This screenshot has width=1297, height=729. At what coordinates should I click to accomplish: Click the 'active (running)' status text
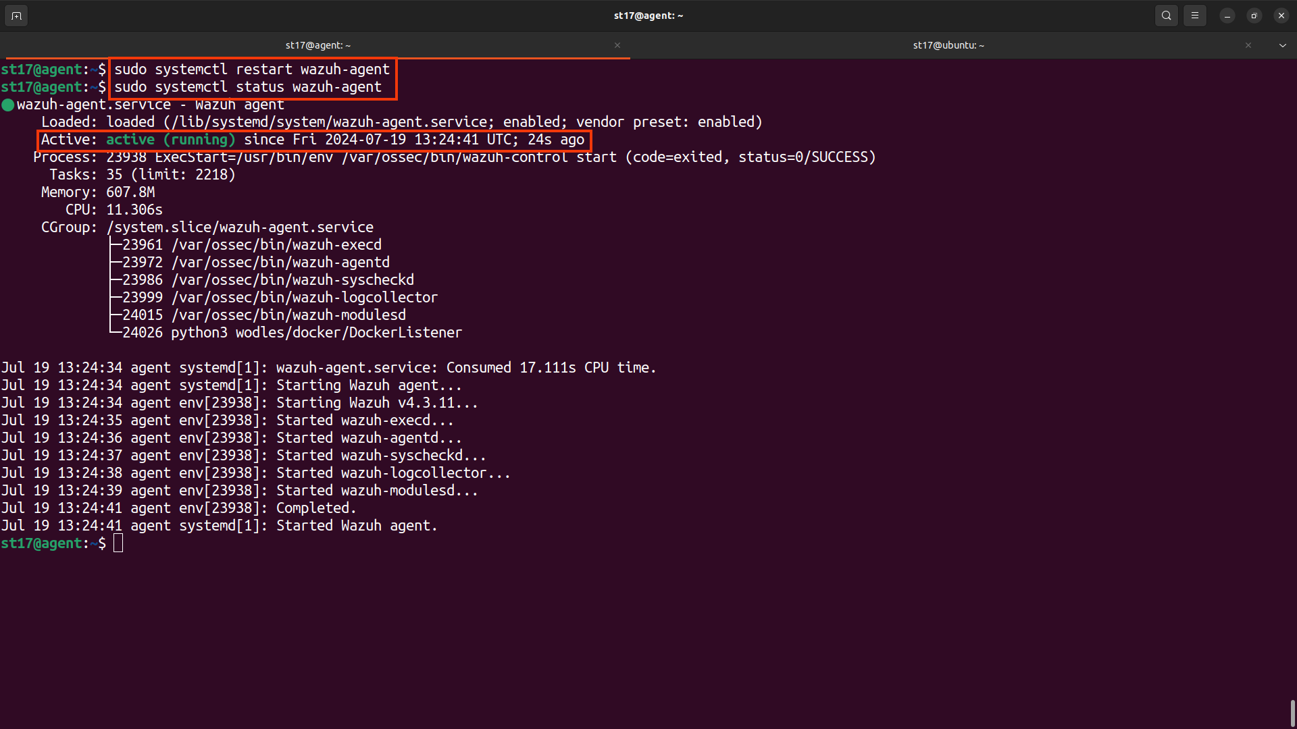pyautogui.click(x=171, y=140)
